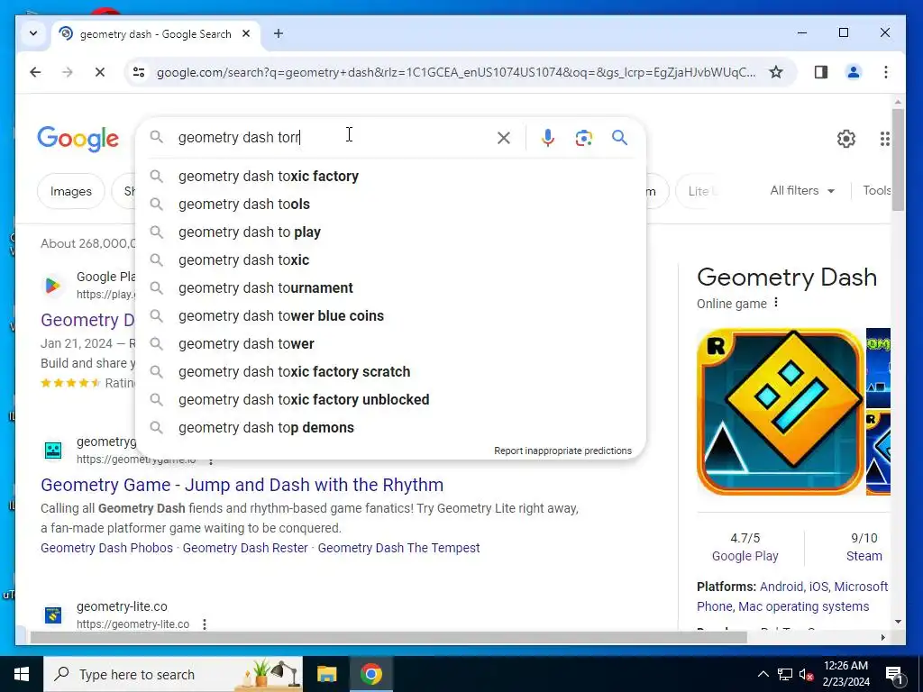Click Report inappropriate predictions
Screen dimensions: 923x692
click(x=562, y=451)
